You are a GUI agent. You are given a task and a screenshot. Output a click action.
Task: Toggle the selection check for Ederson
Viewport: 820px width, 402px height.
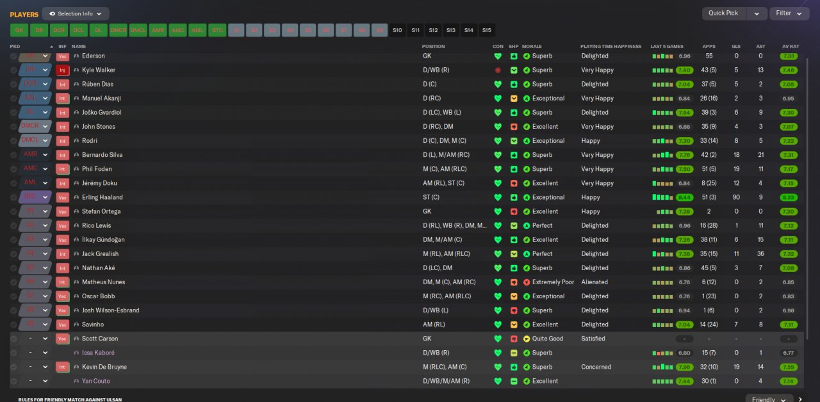(x=13, y=56)
